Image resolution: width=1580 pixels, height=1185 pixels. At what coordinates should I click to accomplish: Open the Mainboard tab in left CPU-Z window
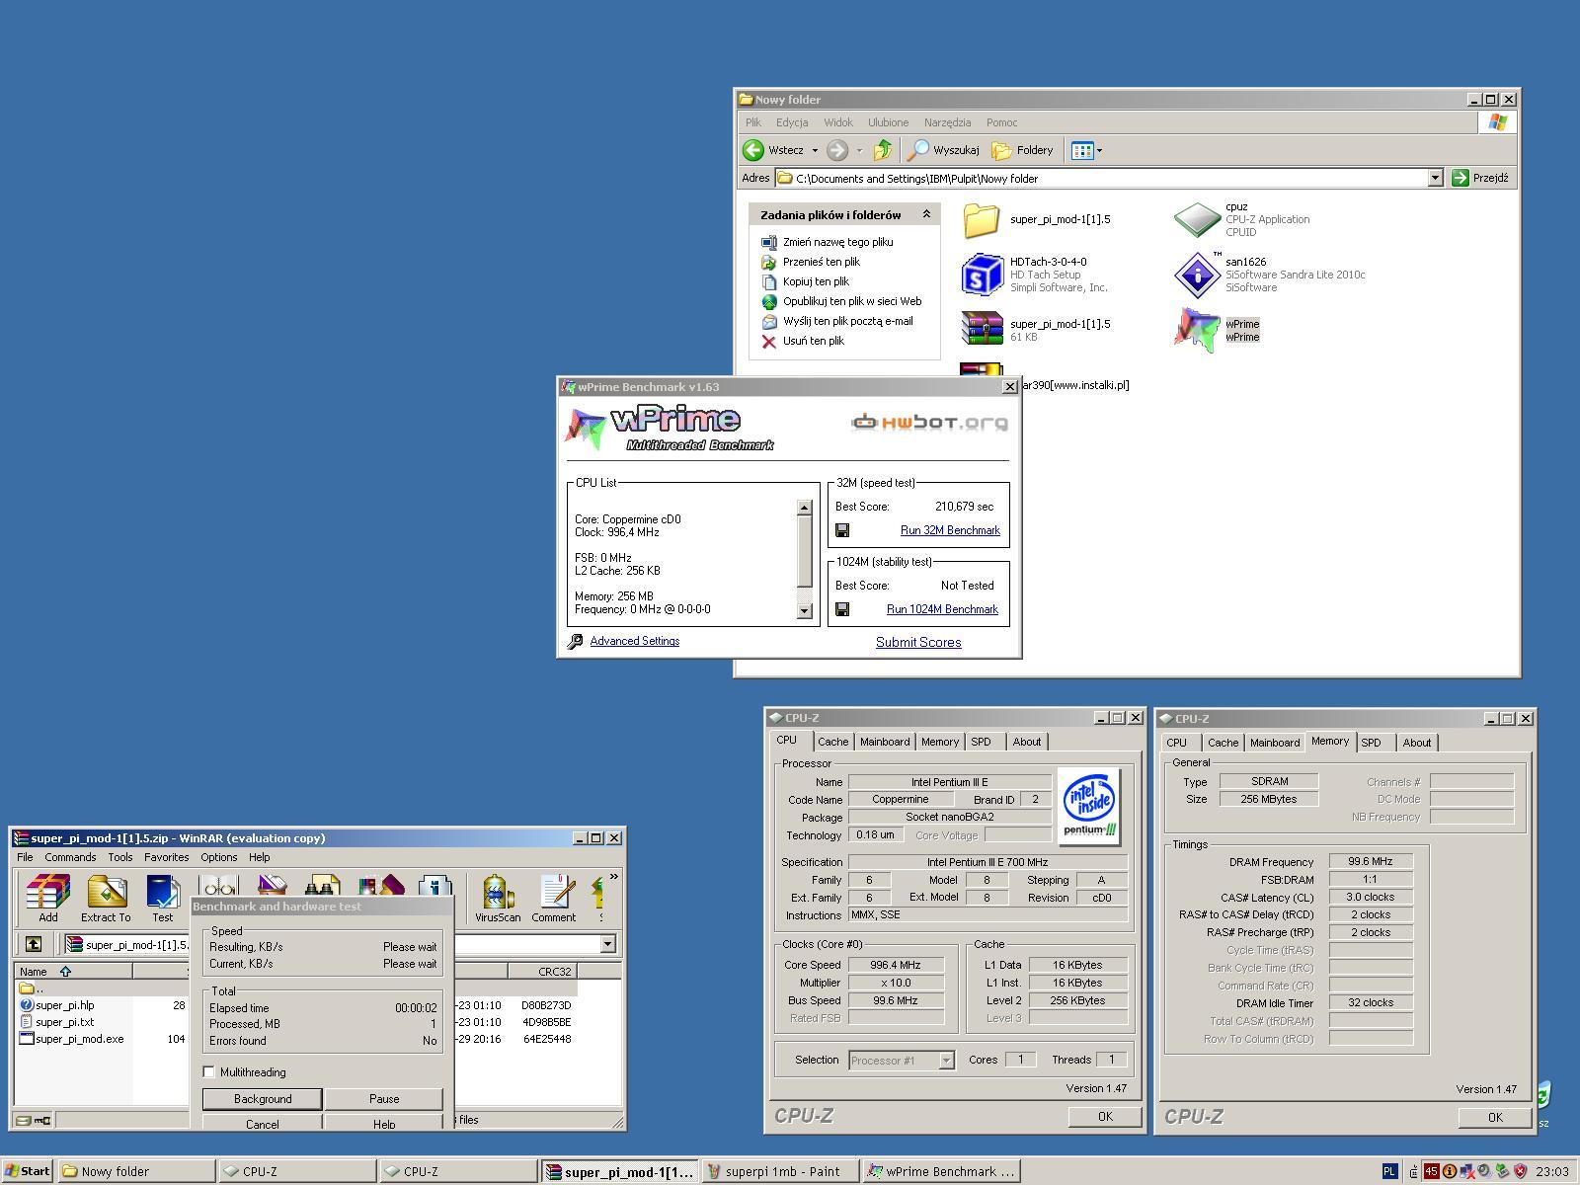[885, 742]
